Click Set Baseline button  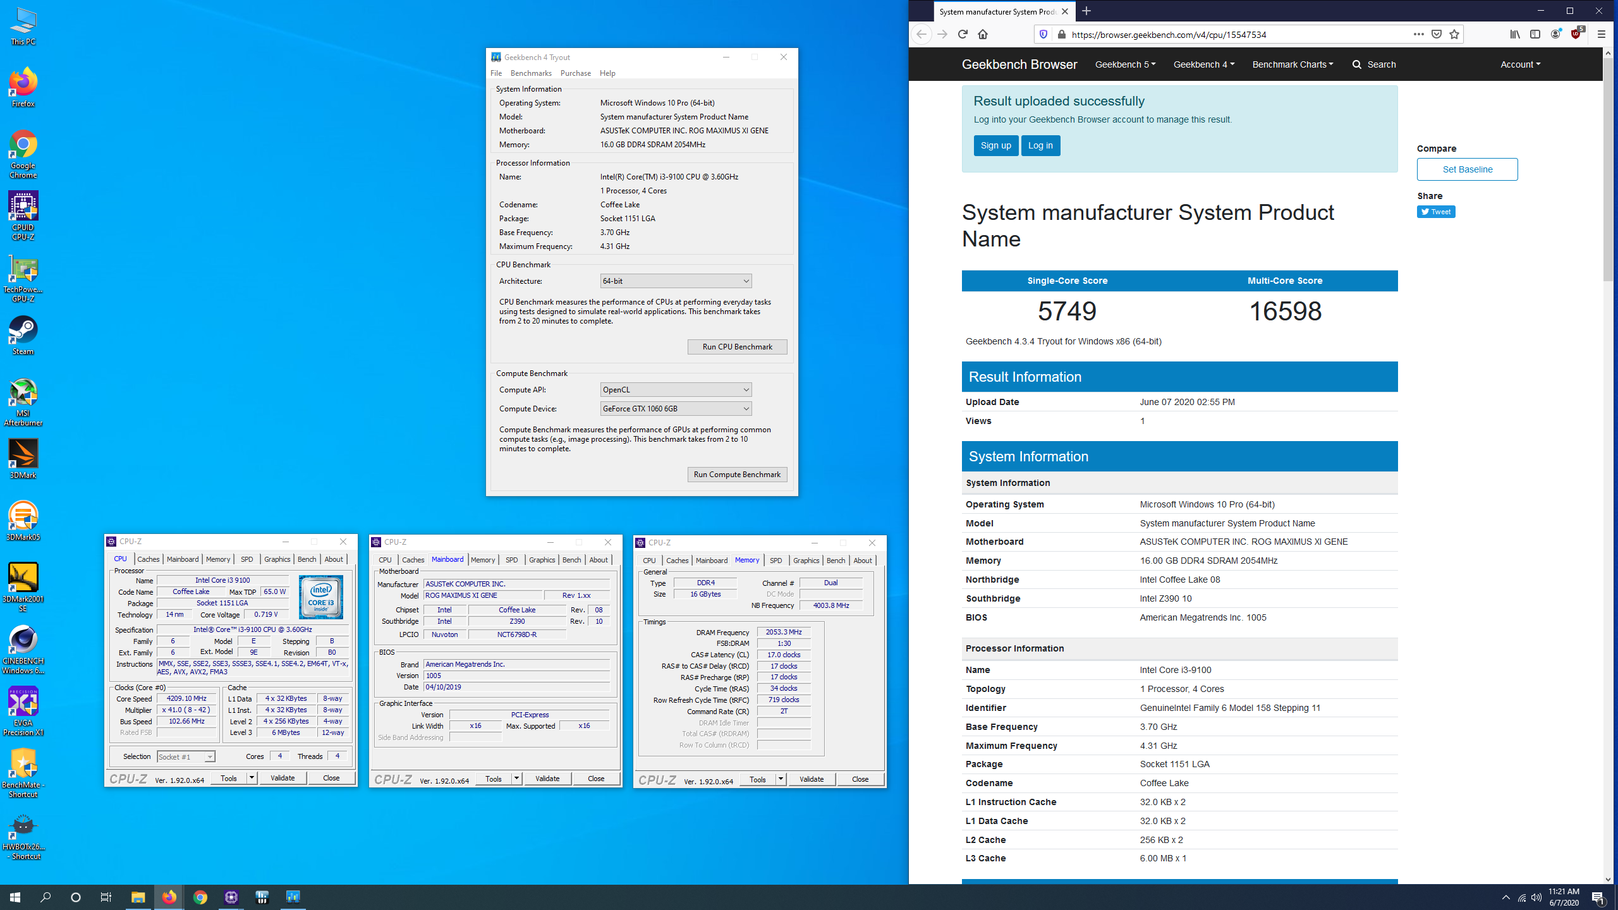1467,169
